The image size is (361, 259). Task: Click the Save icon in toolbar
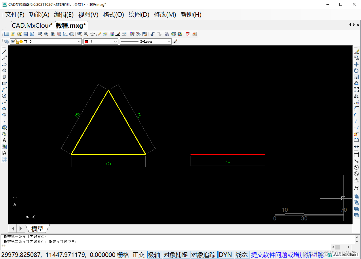point(26,34)
